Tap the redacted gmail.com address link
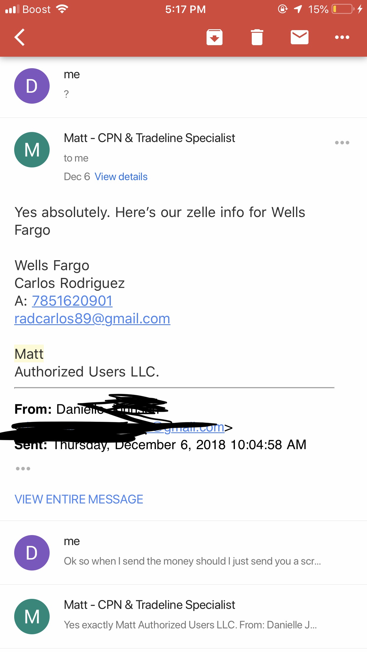This screenshot has width=367, height=652. tap(189, 427)
